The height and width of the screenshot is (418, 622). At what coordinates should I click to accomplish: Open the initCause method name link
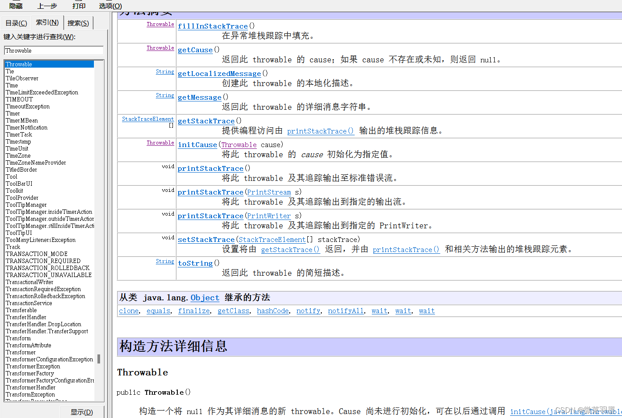(x=197, y=145)
